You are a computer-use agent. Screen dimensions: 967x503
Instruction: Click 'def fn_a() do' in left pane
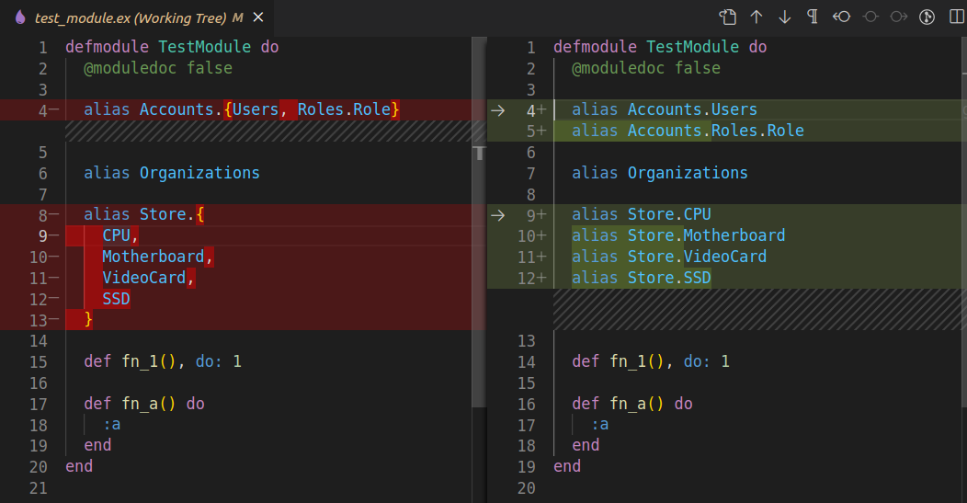pos(143,404)
